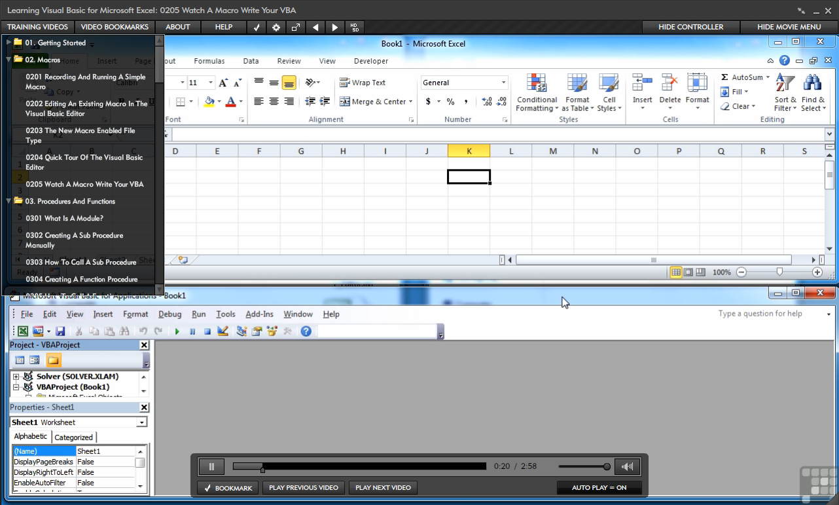Click the Play Previous Video button
This screenshot has height=505, width=839.
point(304,488)
